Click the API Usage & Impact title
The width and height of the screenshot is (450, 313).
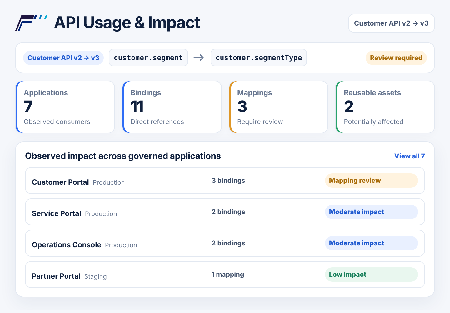tap(127, 23)
